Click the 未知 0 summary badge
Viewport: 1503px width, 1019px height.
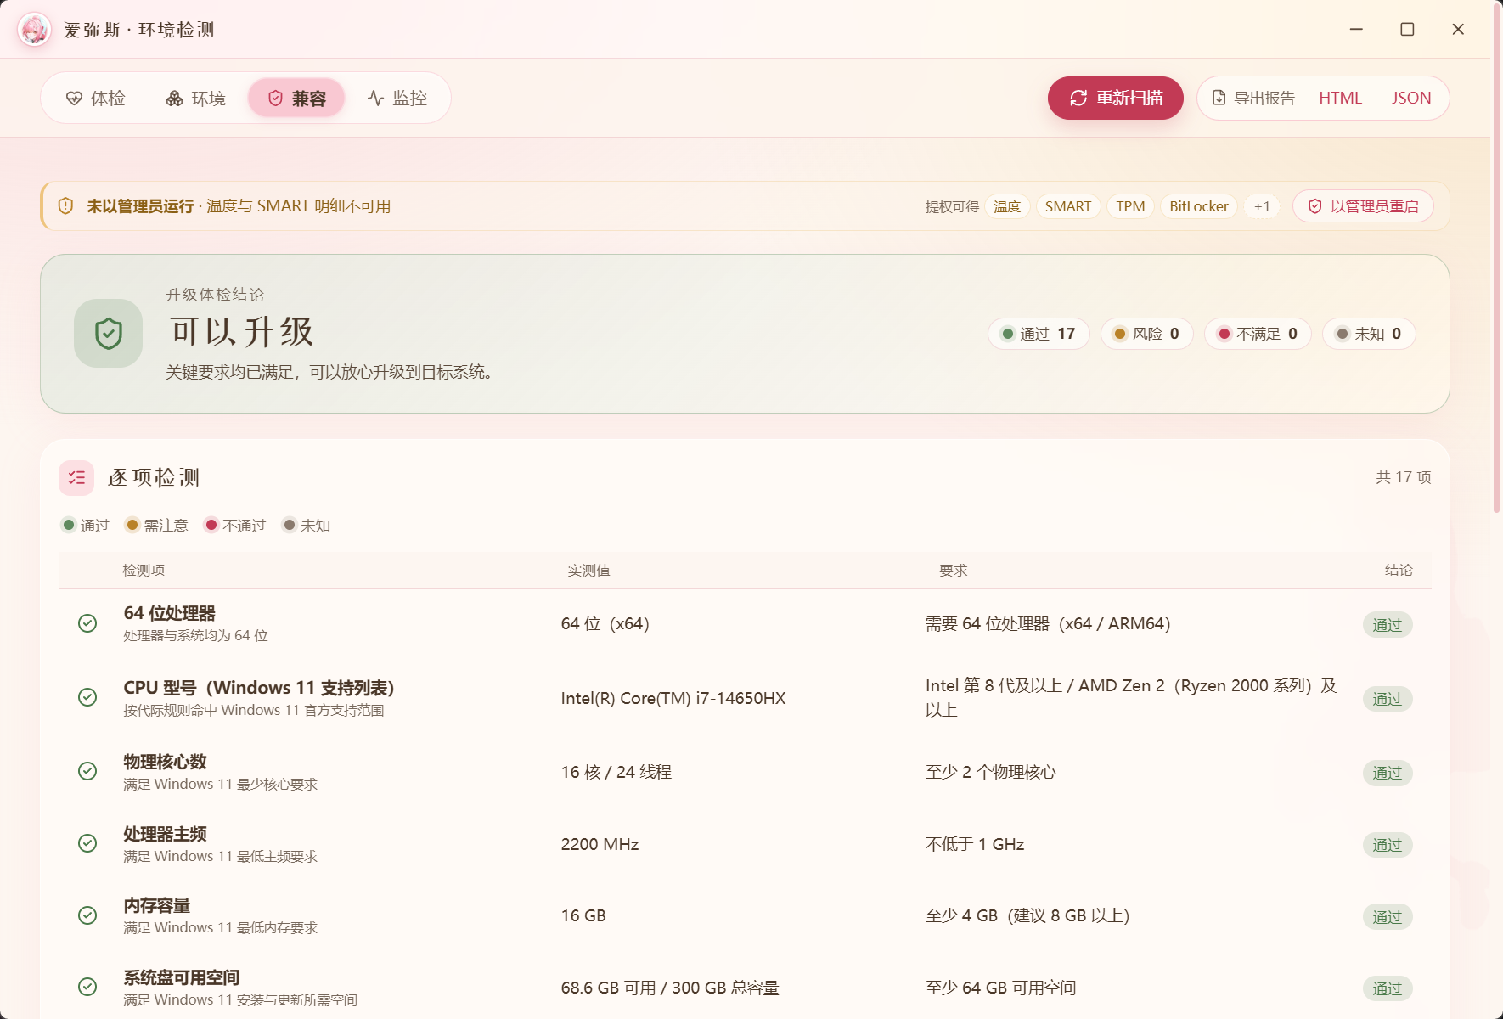click(1369, 334)
